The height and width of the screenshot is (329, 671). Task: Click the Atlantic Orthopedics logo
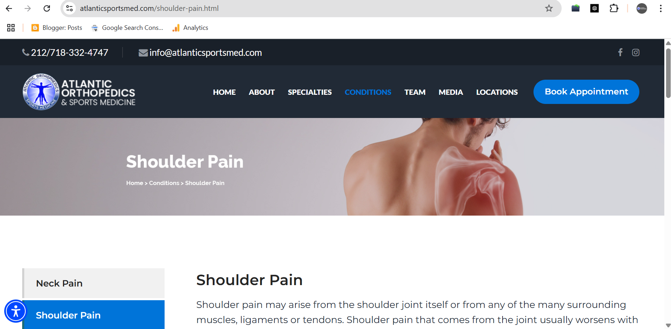79,92
